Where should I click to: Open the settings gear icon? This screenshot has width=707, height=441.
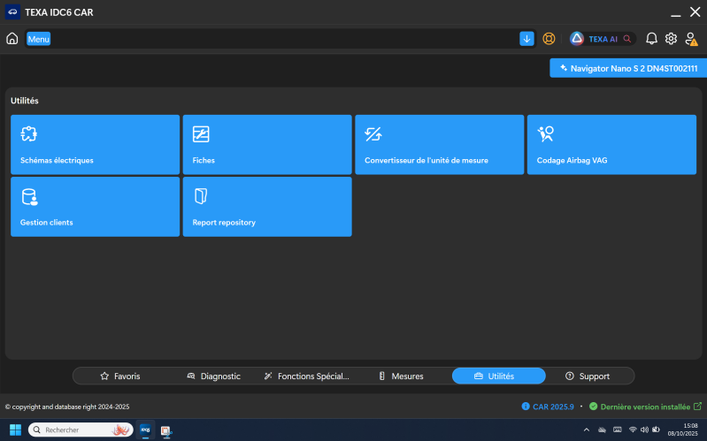[671, 39]
